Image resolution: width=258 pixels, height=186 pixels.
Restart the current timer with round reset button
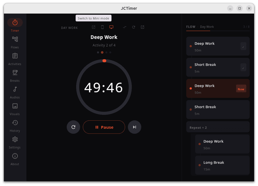point(73,127)
